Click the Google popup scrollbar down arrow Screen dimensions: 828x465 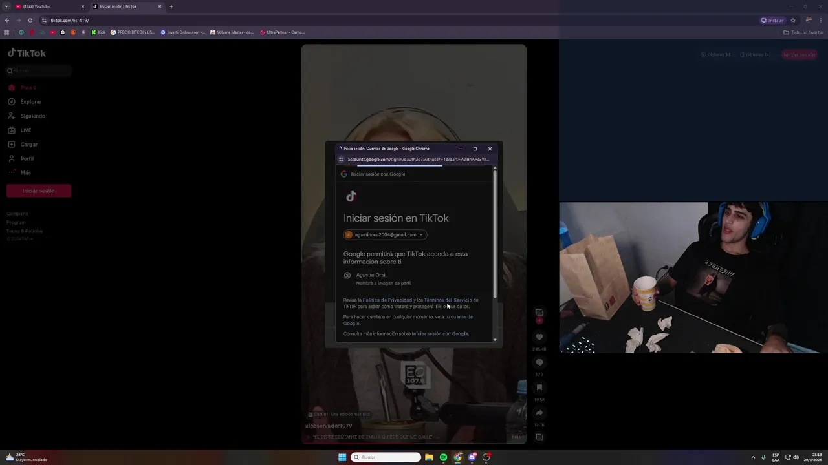[495, 340]
